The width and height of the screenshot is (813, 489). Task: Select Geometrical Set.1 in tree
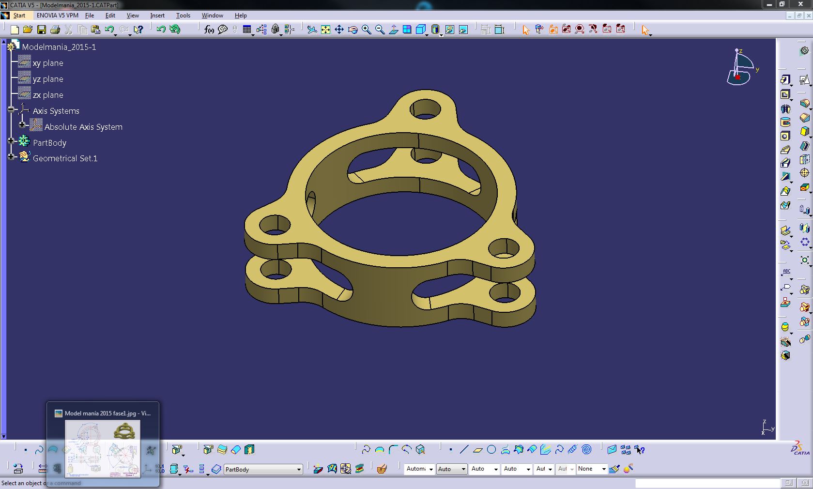(x=65, y=158)
